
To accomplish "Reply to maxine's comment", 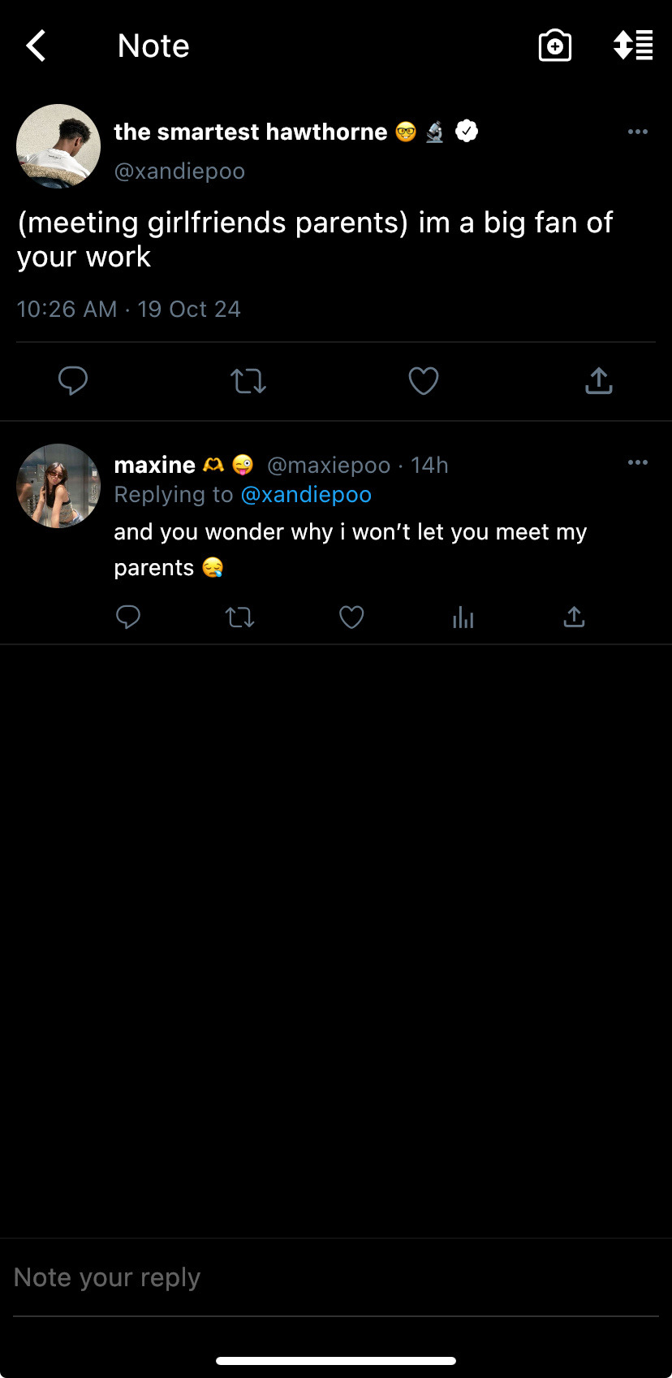I will point(128,617).
